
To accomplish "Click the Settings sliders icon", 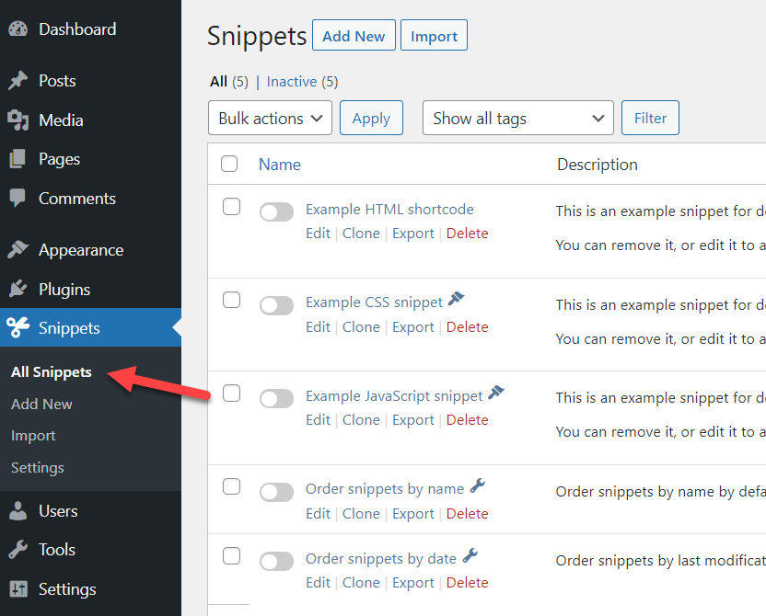I will point(18,589).
